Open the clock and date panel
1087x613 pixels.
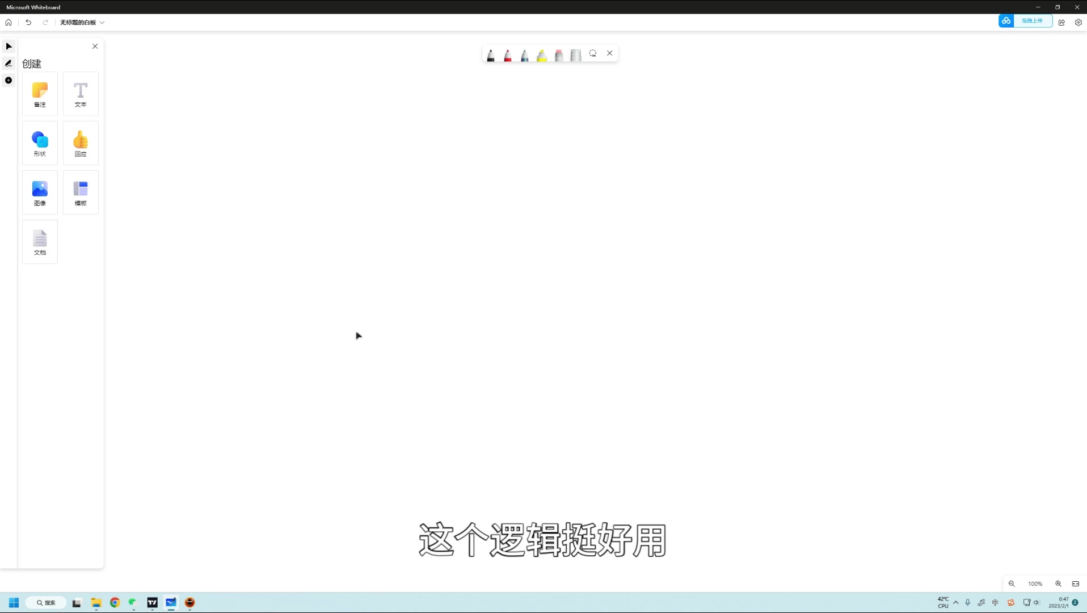[x=1059, y=603]
